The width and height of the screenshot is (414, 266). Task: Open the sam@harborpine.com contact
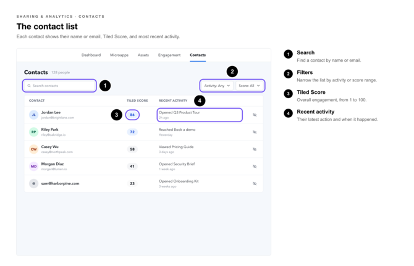click(60, 183)
